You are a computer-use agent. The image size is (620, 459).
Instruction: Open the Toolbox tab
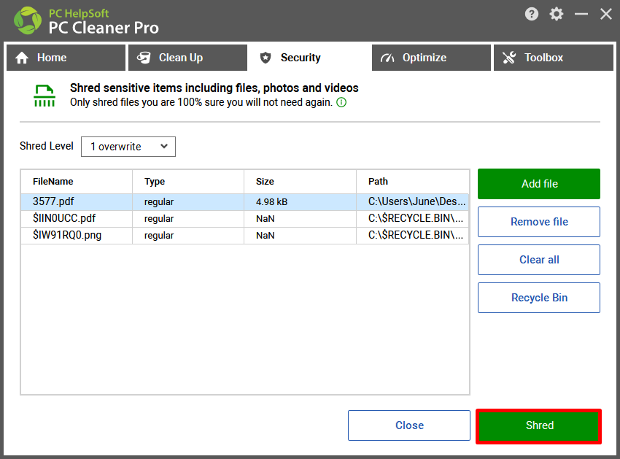[553, 58]
